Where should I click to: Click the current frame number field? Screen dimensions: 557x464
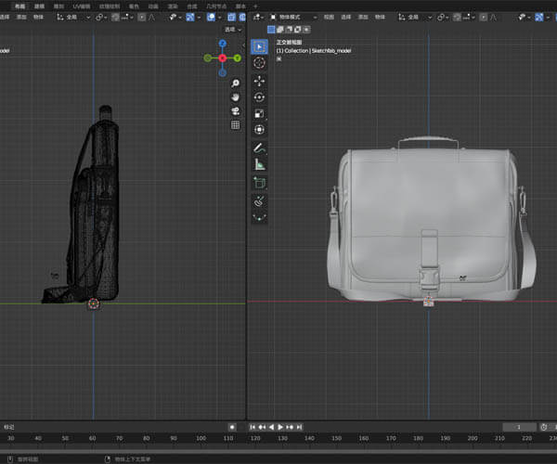[x=520, y=426]
